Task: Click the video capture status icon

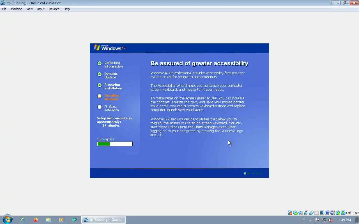Action: (x=327, y=213)
